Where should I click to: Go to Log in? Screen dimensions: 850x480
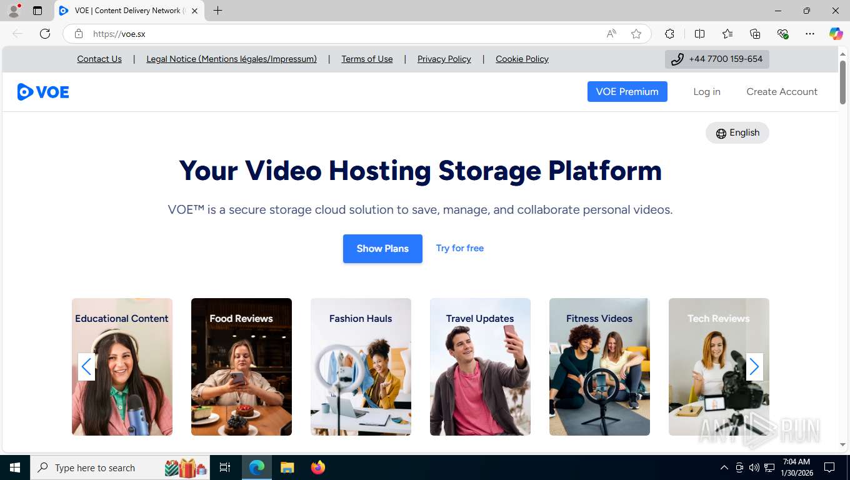click(707, 91)
